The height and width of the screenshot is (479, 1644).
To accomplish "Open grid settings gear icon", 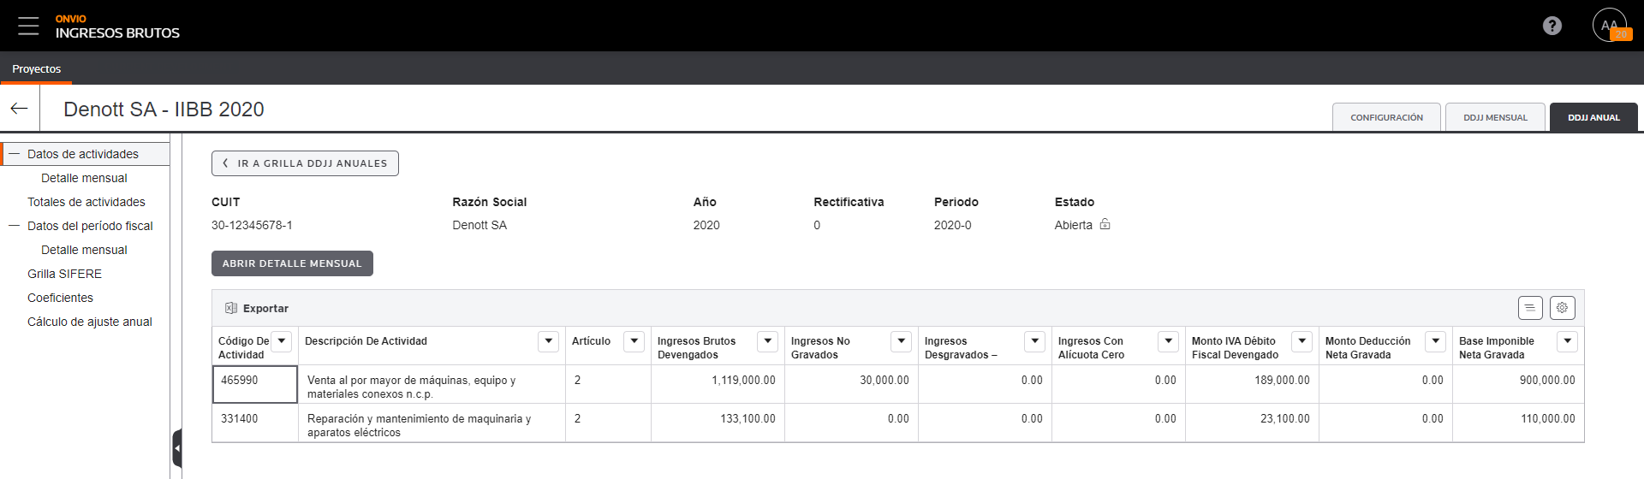I will (x=1562, y=308).
